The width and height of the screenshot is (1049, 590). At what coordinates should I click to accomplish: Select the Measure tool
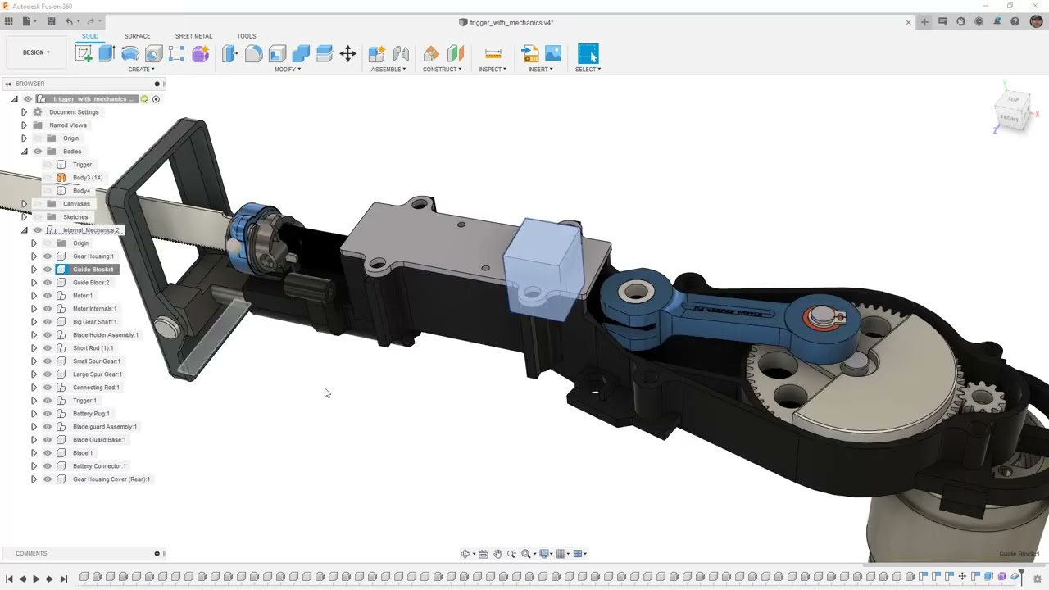click(493, 54)
